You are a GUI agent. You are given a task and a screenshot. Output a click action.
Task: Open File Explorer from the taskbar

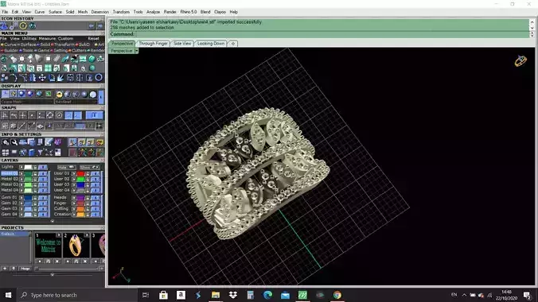[x=216, y=295]
